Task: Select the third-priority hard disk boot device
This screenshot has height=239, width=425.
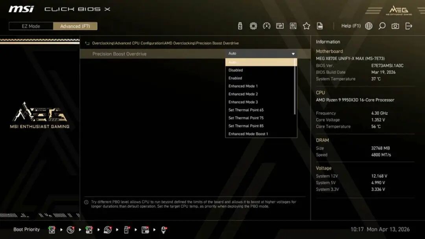Action: pos(89,230)
